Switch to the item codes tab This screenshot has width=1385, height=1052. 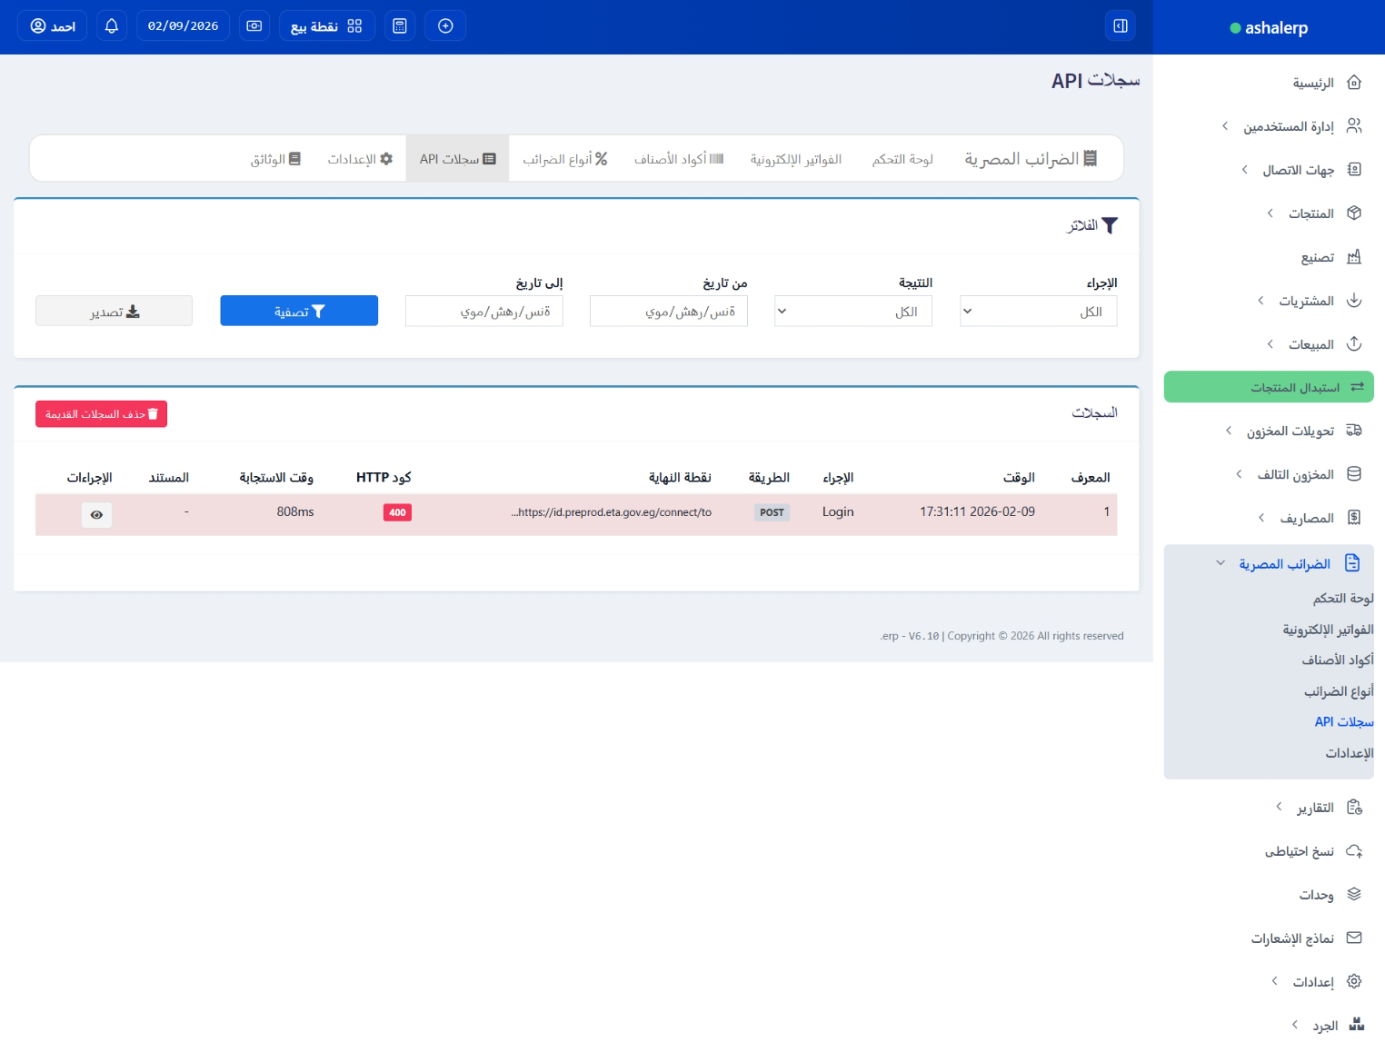pyautogui.click(x=678, y=159)
